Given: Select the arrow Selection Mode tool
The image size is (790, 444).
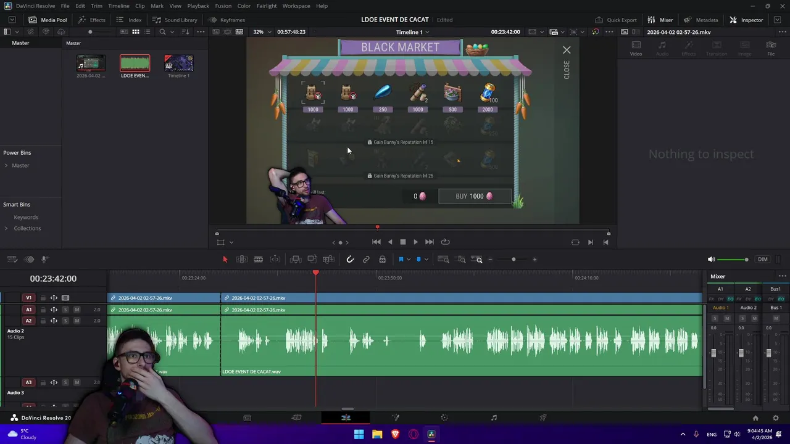Looking at the screenshot, I should pyautogui.click(x=225, y=260).
